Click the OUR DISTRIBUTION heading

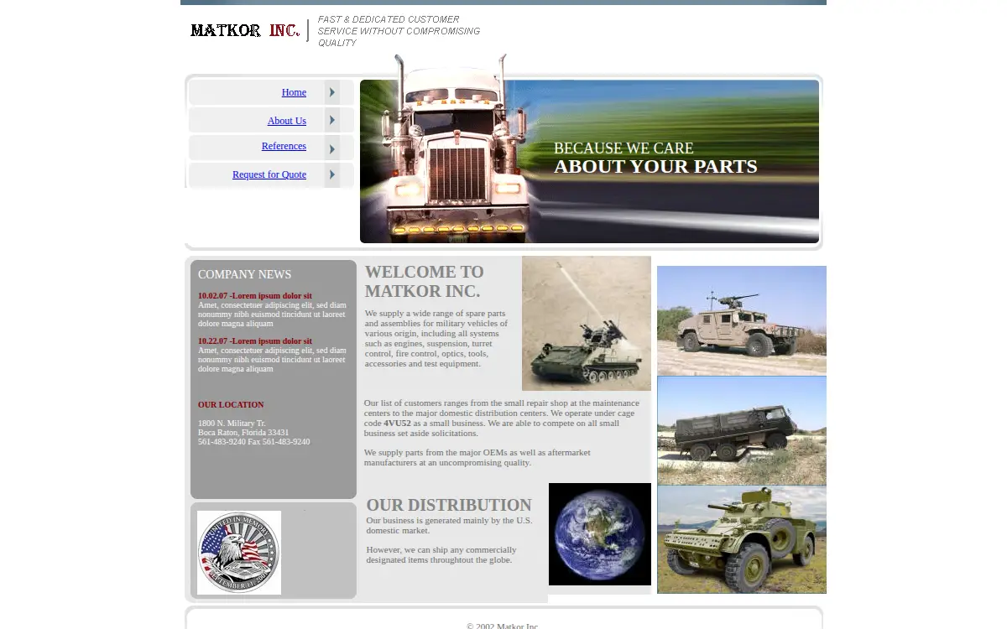click(x=449, y=505)
